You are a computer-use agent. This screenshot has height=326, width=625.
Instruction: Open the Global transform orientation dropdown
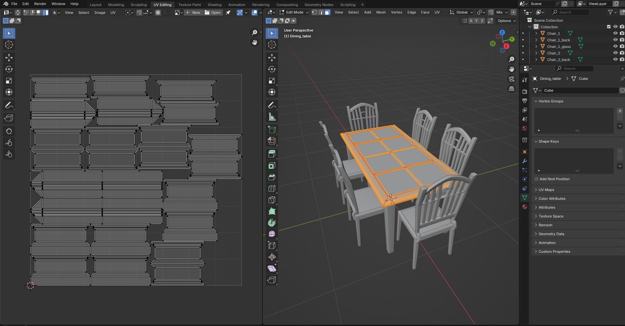tap(461, 12)
